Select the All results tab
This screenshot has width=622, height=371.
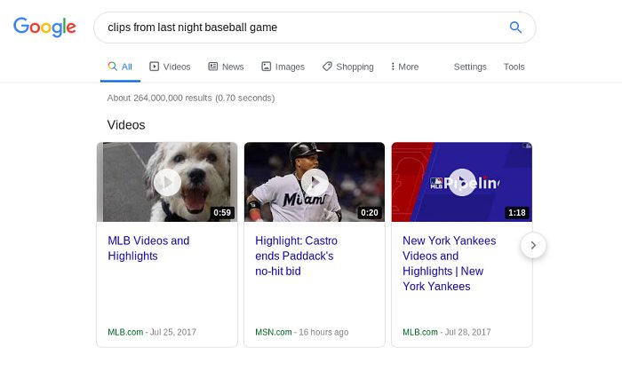coord(120,67)
